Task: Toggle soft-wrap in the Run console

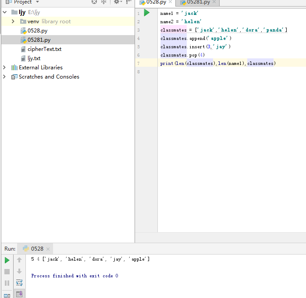Action: coord(19,283)
